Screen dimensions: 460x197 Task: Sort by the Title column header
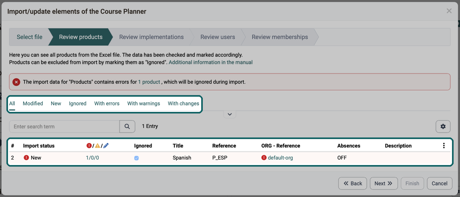[178, 146]
